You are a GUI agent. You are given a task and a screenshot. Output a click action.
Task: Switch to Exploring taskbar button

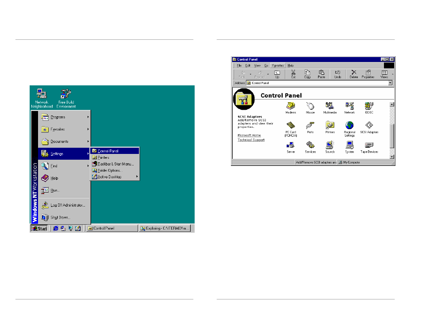[x=165, y=228]
